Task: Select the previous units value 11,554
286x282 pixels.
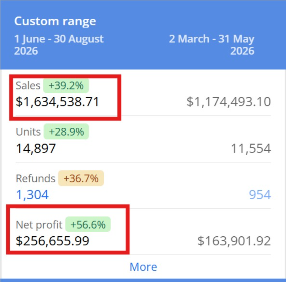Action: tap(251, 148)
